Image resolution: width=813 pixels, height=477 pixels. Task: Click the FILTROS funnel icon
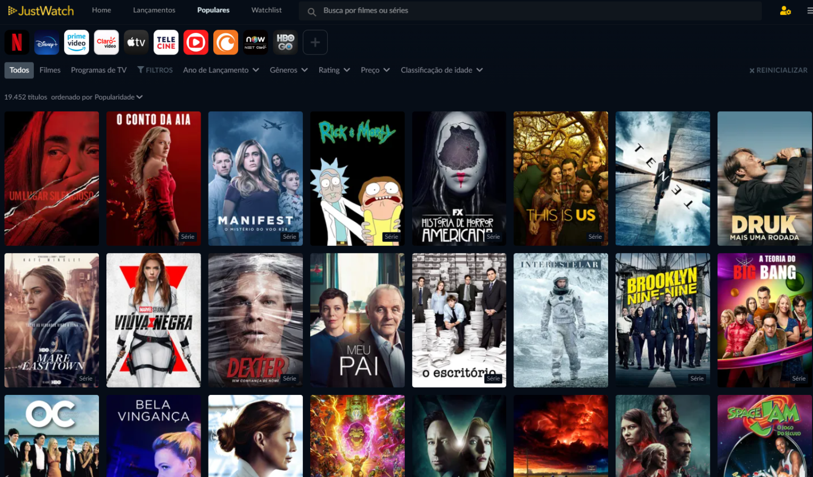(141, 70)
